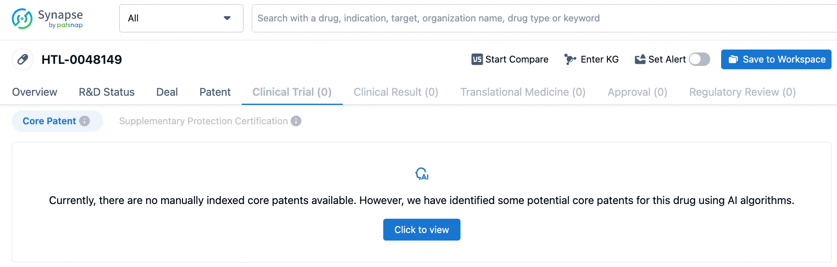Switch to the Overview tab

[34, 92]
